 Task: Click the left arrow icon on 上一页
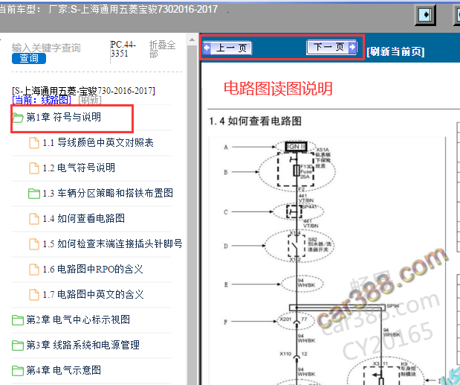(x=207, y=48)
